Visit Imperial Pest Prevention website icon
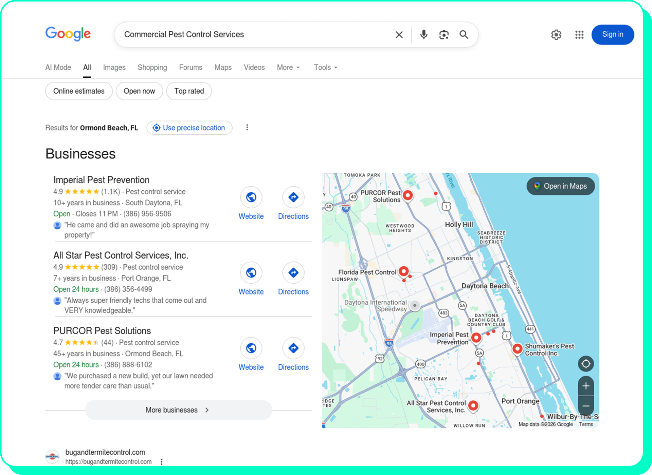The width and height of the screenshot is (652, 475). (251, 197)
